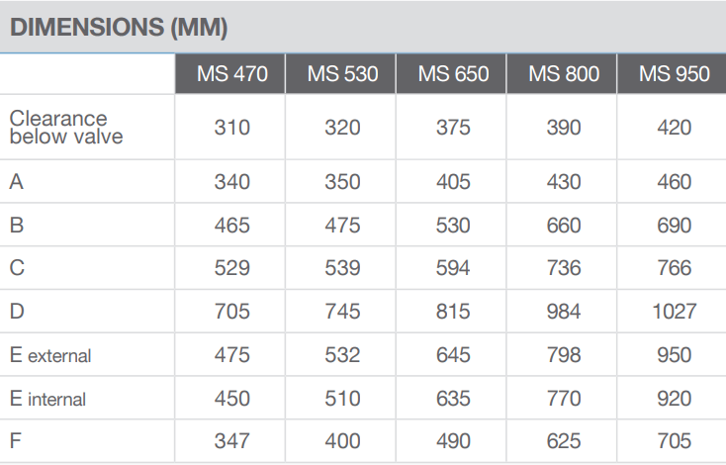Viewport: 726px width, 465px height.
Task: Click the E internal row label
Action: pyautogui.click(x=48, y=399)
